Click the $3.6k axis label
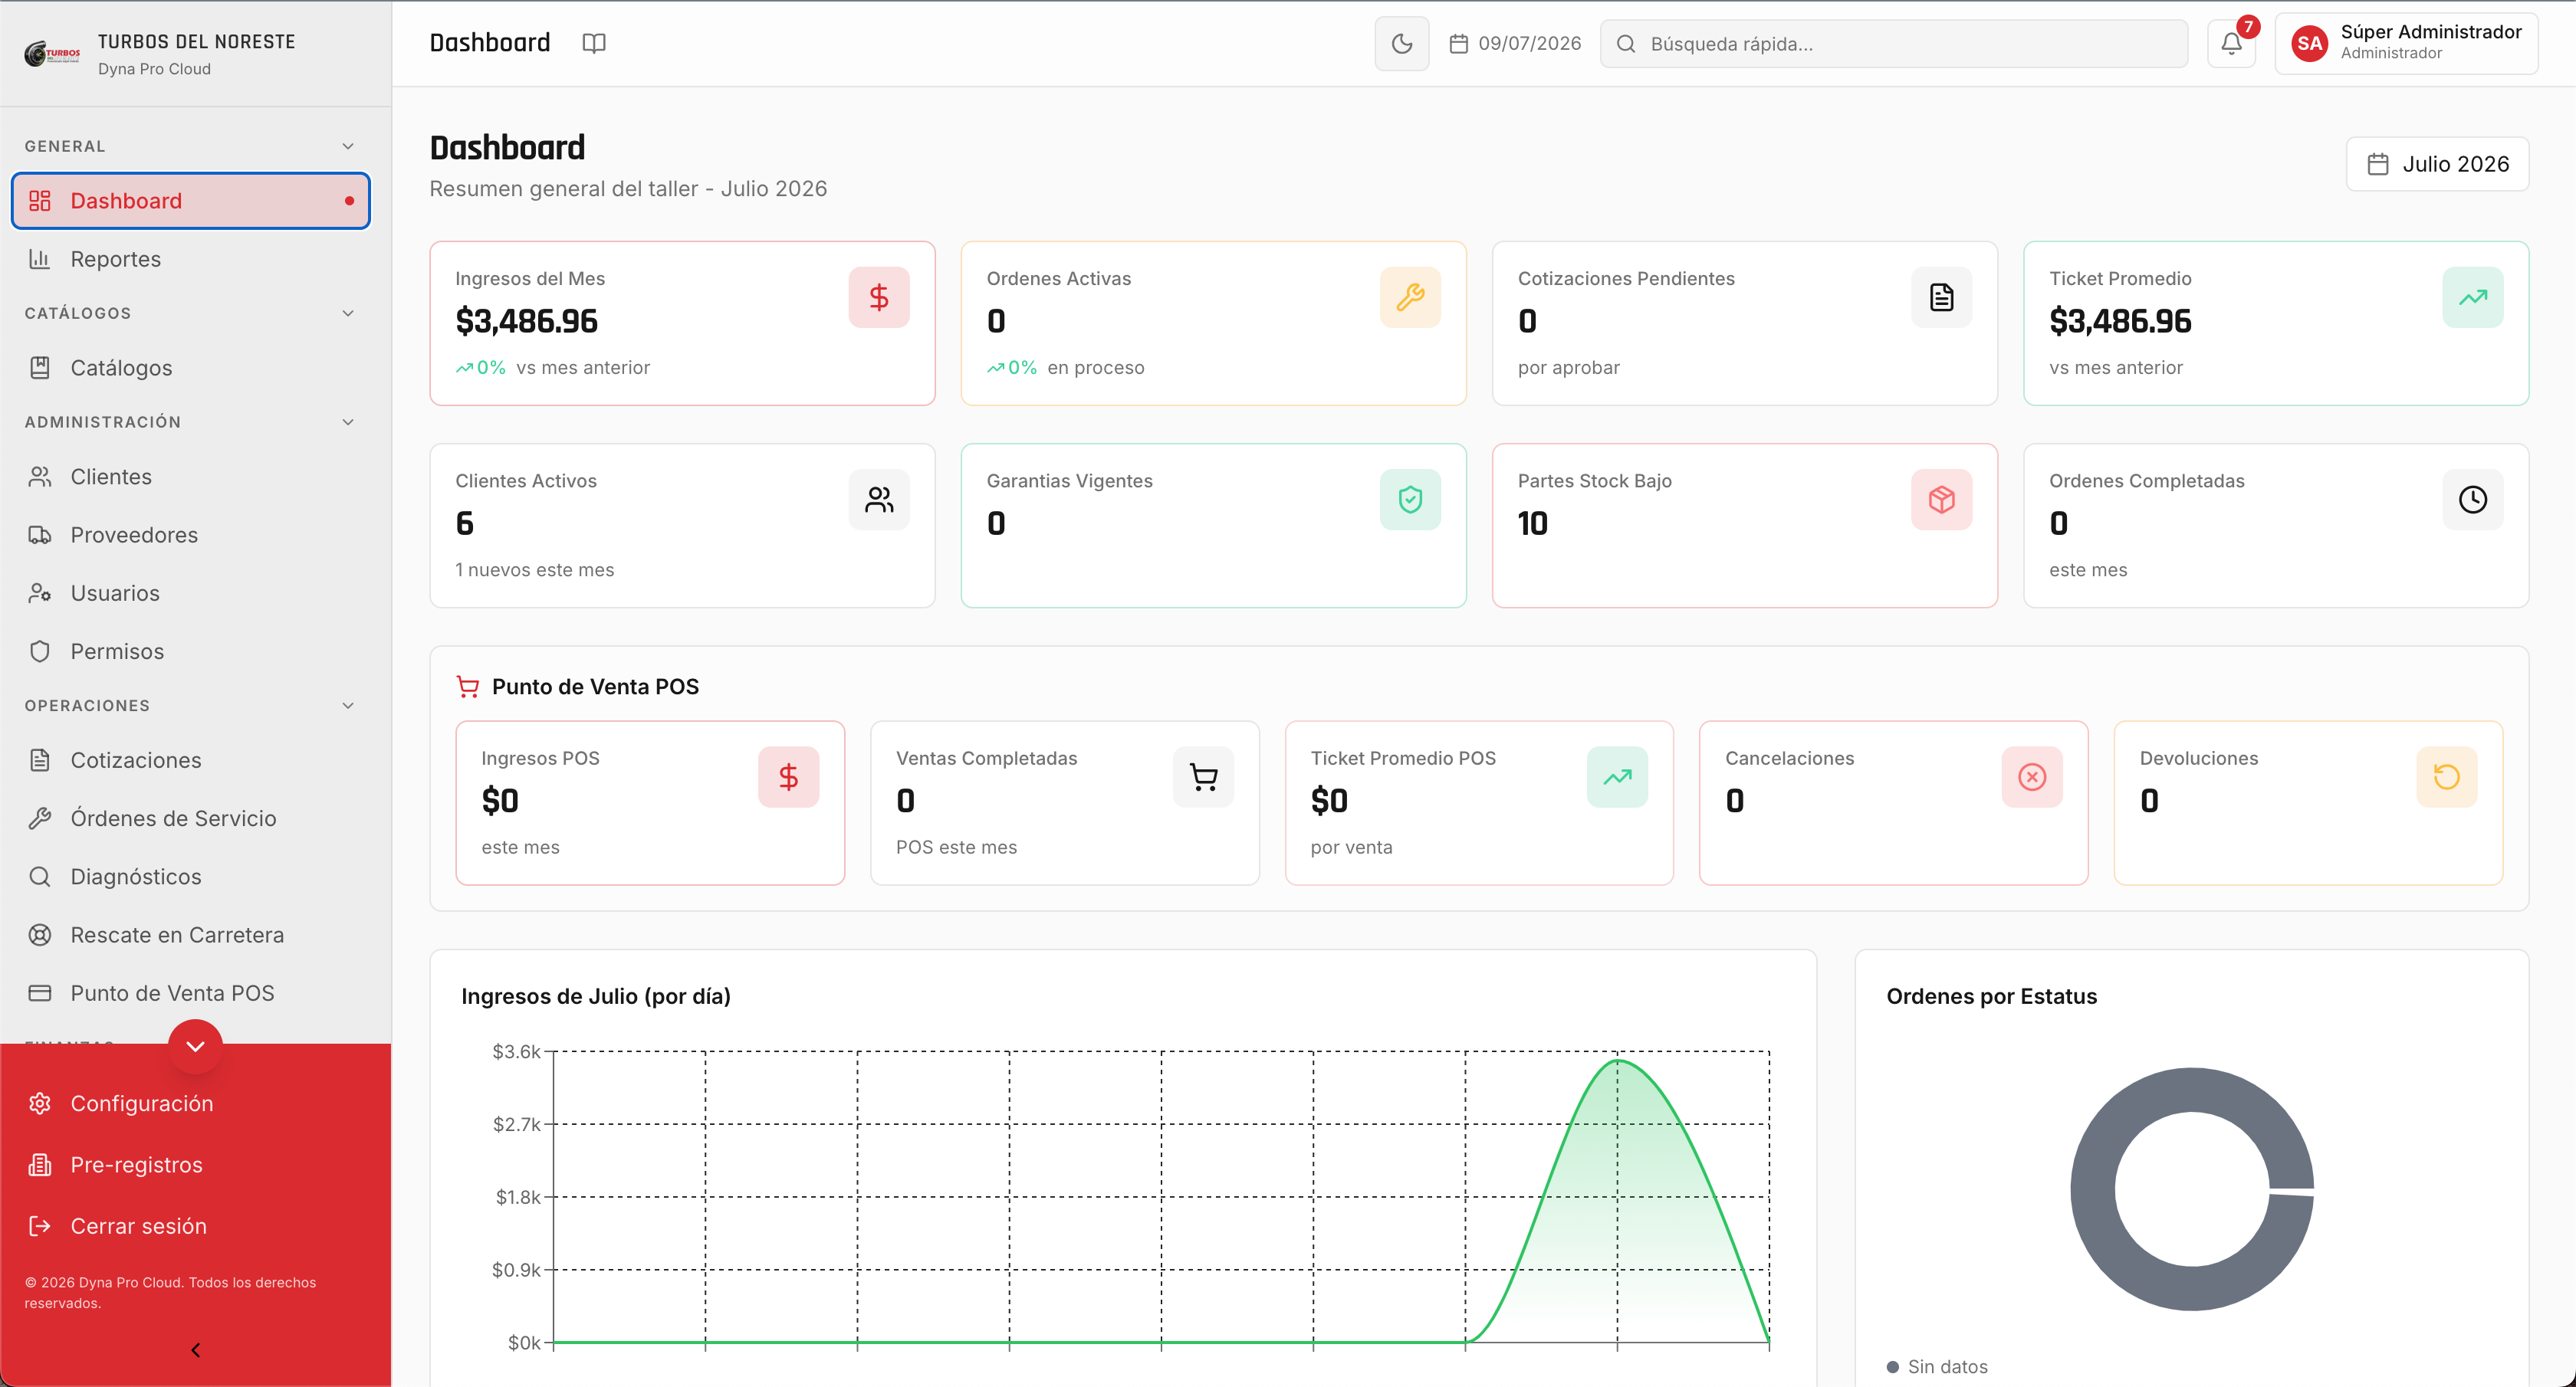Viewport: 2576px width, 1387px height. point(516,1051)
